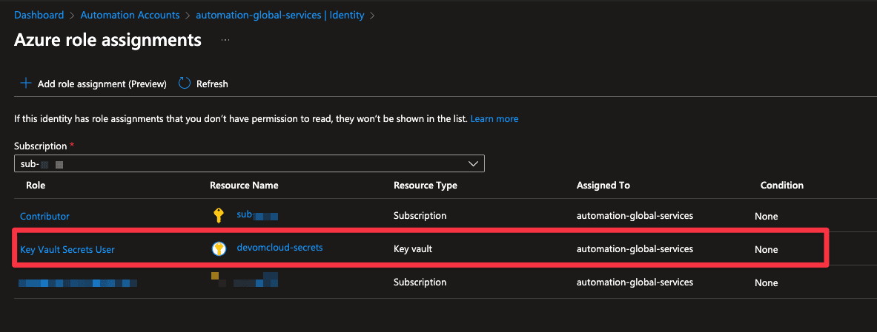Screen dimensions: 877x332
Task: Open the ellipsis menu beside the page title
Action: pyautogui.click(x=225, y=40)
